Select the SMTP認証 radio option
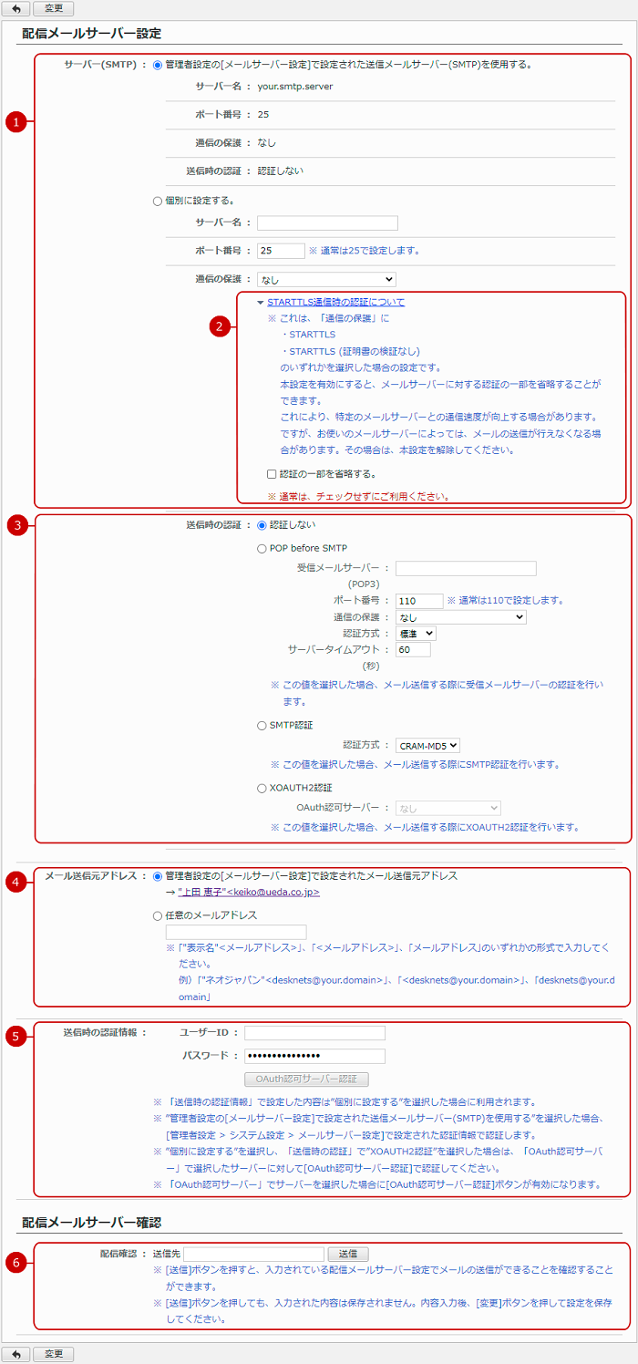This screenshot has width=638, height=1364. [262, 725]
